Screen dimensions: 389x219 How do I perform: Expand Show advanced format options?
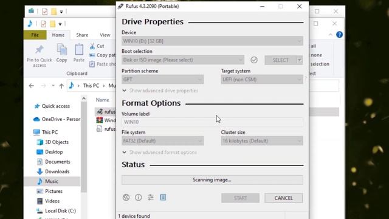[x=159, y=152]
